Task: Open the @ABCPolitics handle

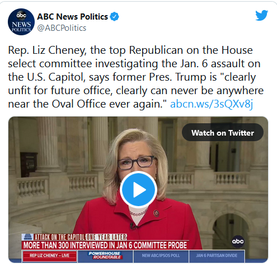Action: point(62,28)
